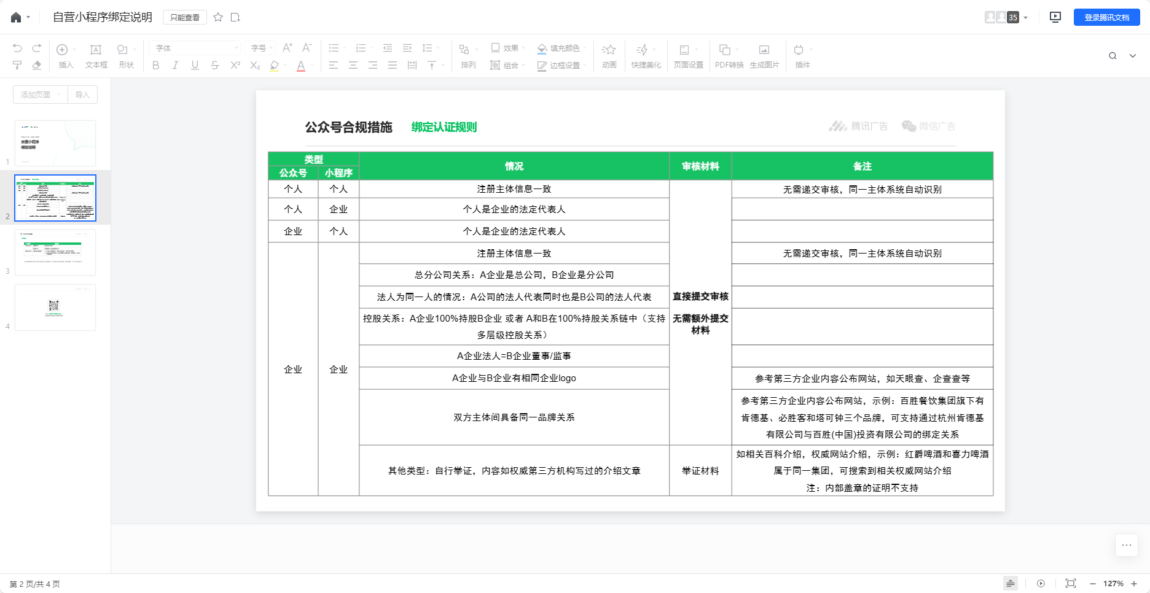
Task: Click the icon right of the star
Action: click(235, 17)
